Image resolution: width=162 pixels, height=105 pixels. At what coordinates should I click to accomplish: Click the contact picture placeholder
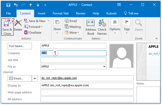(121, 56)
